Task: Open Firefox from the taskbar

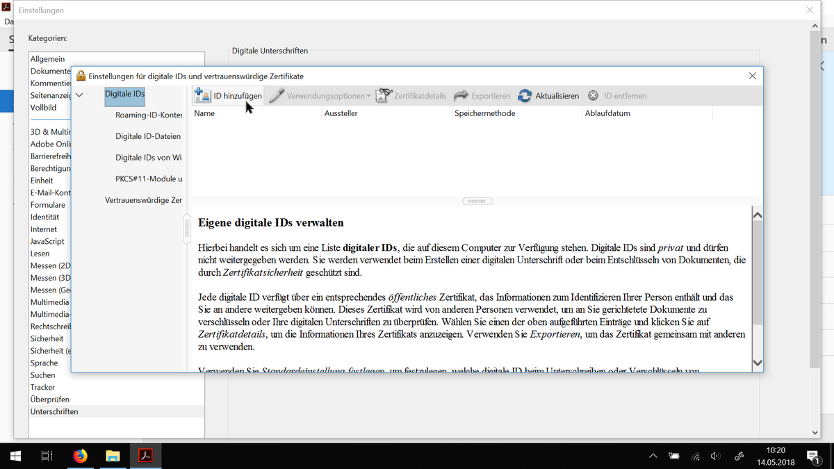Action: (81, 456)
